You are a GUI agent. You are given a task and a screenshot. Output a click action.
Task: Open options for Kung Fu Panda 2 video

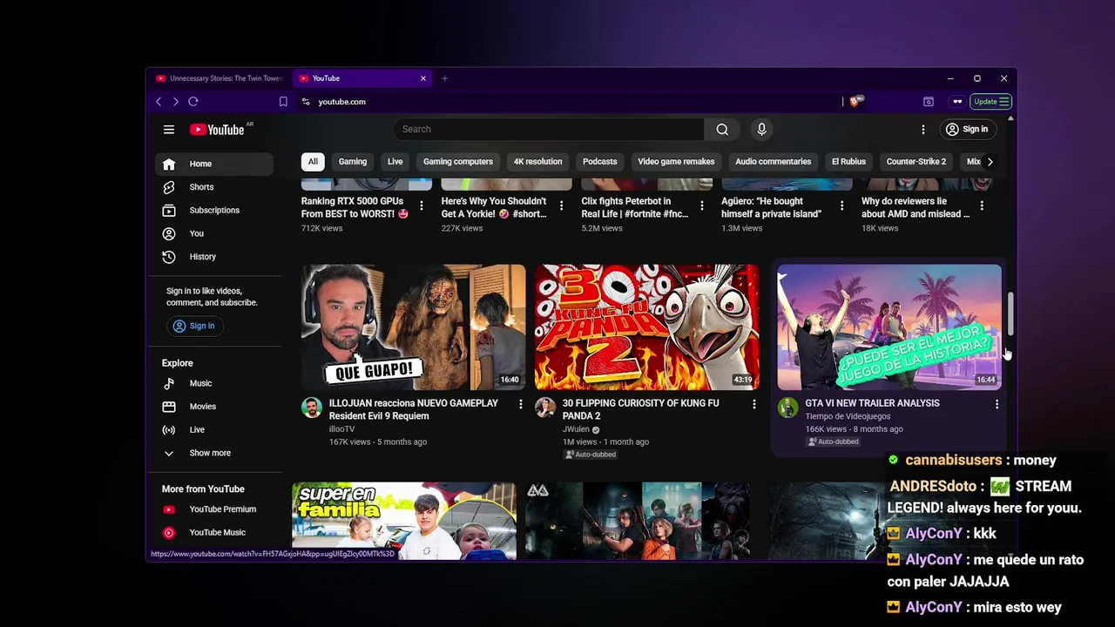coord(754,404)
